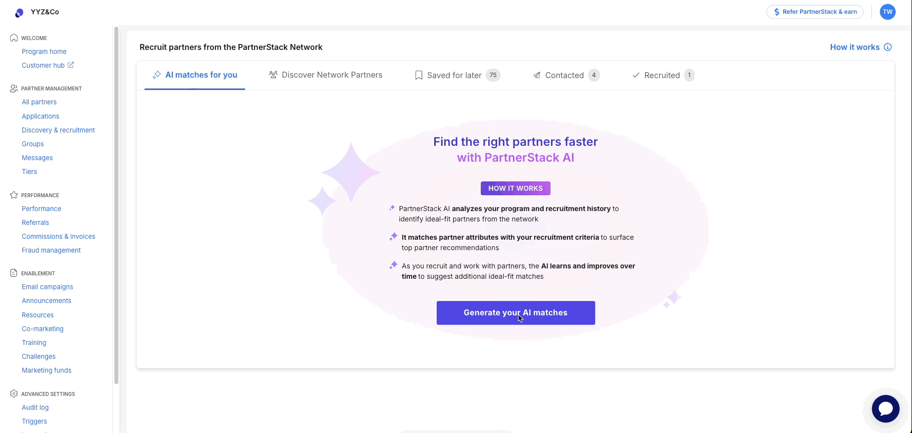Click the bookmark icon on Saved for later
Viewport: 912px width, 433px height.
pos(419,75)
